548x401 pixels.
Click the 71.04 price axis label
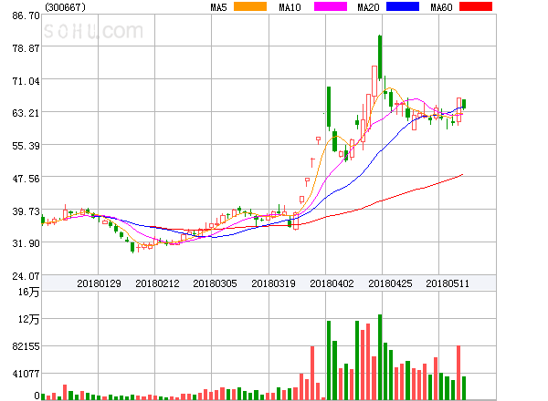pyautogui.click(x=26, y=81)
